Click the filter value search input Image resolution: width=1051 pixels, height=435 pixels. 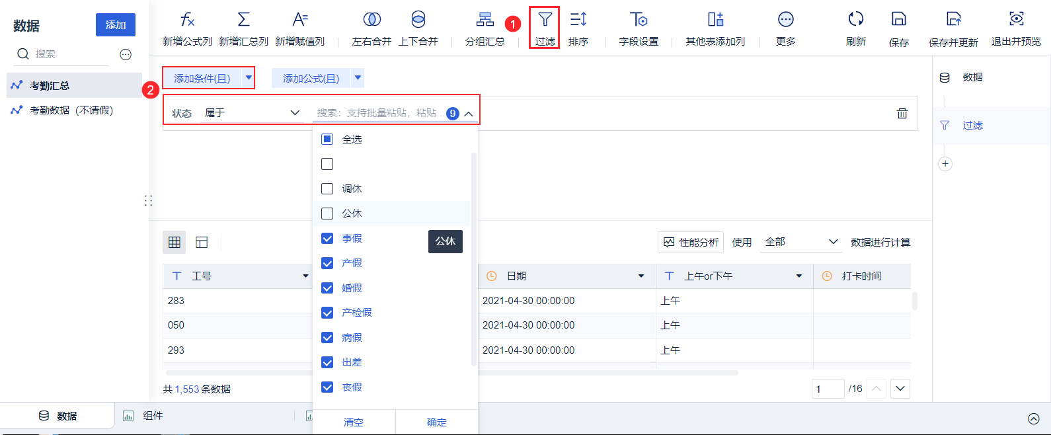tap(380, 113)
